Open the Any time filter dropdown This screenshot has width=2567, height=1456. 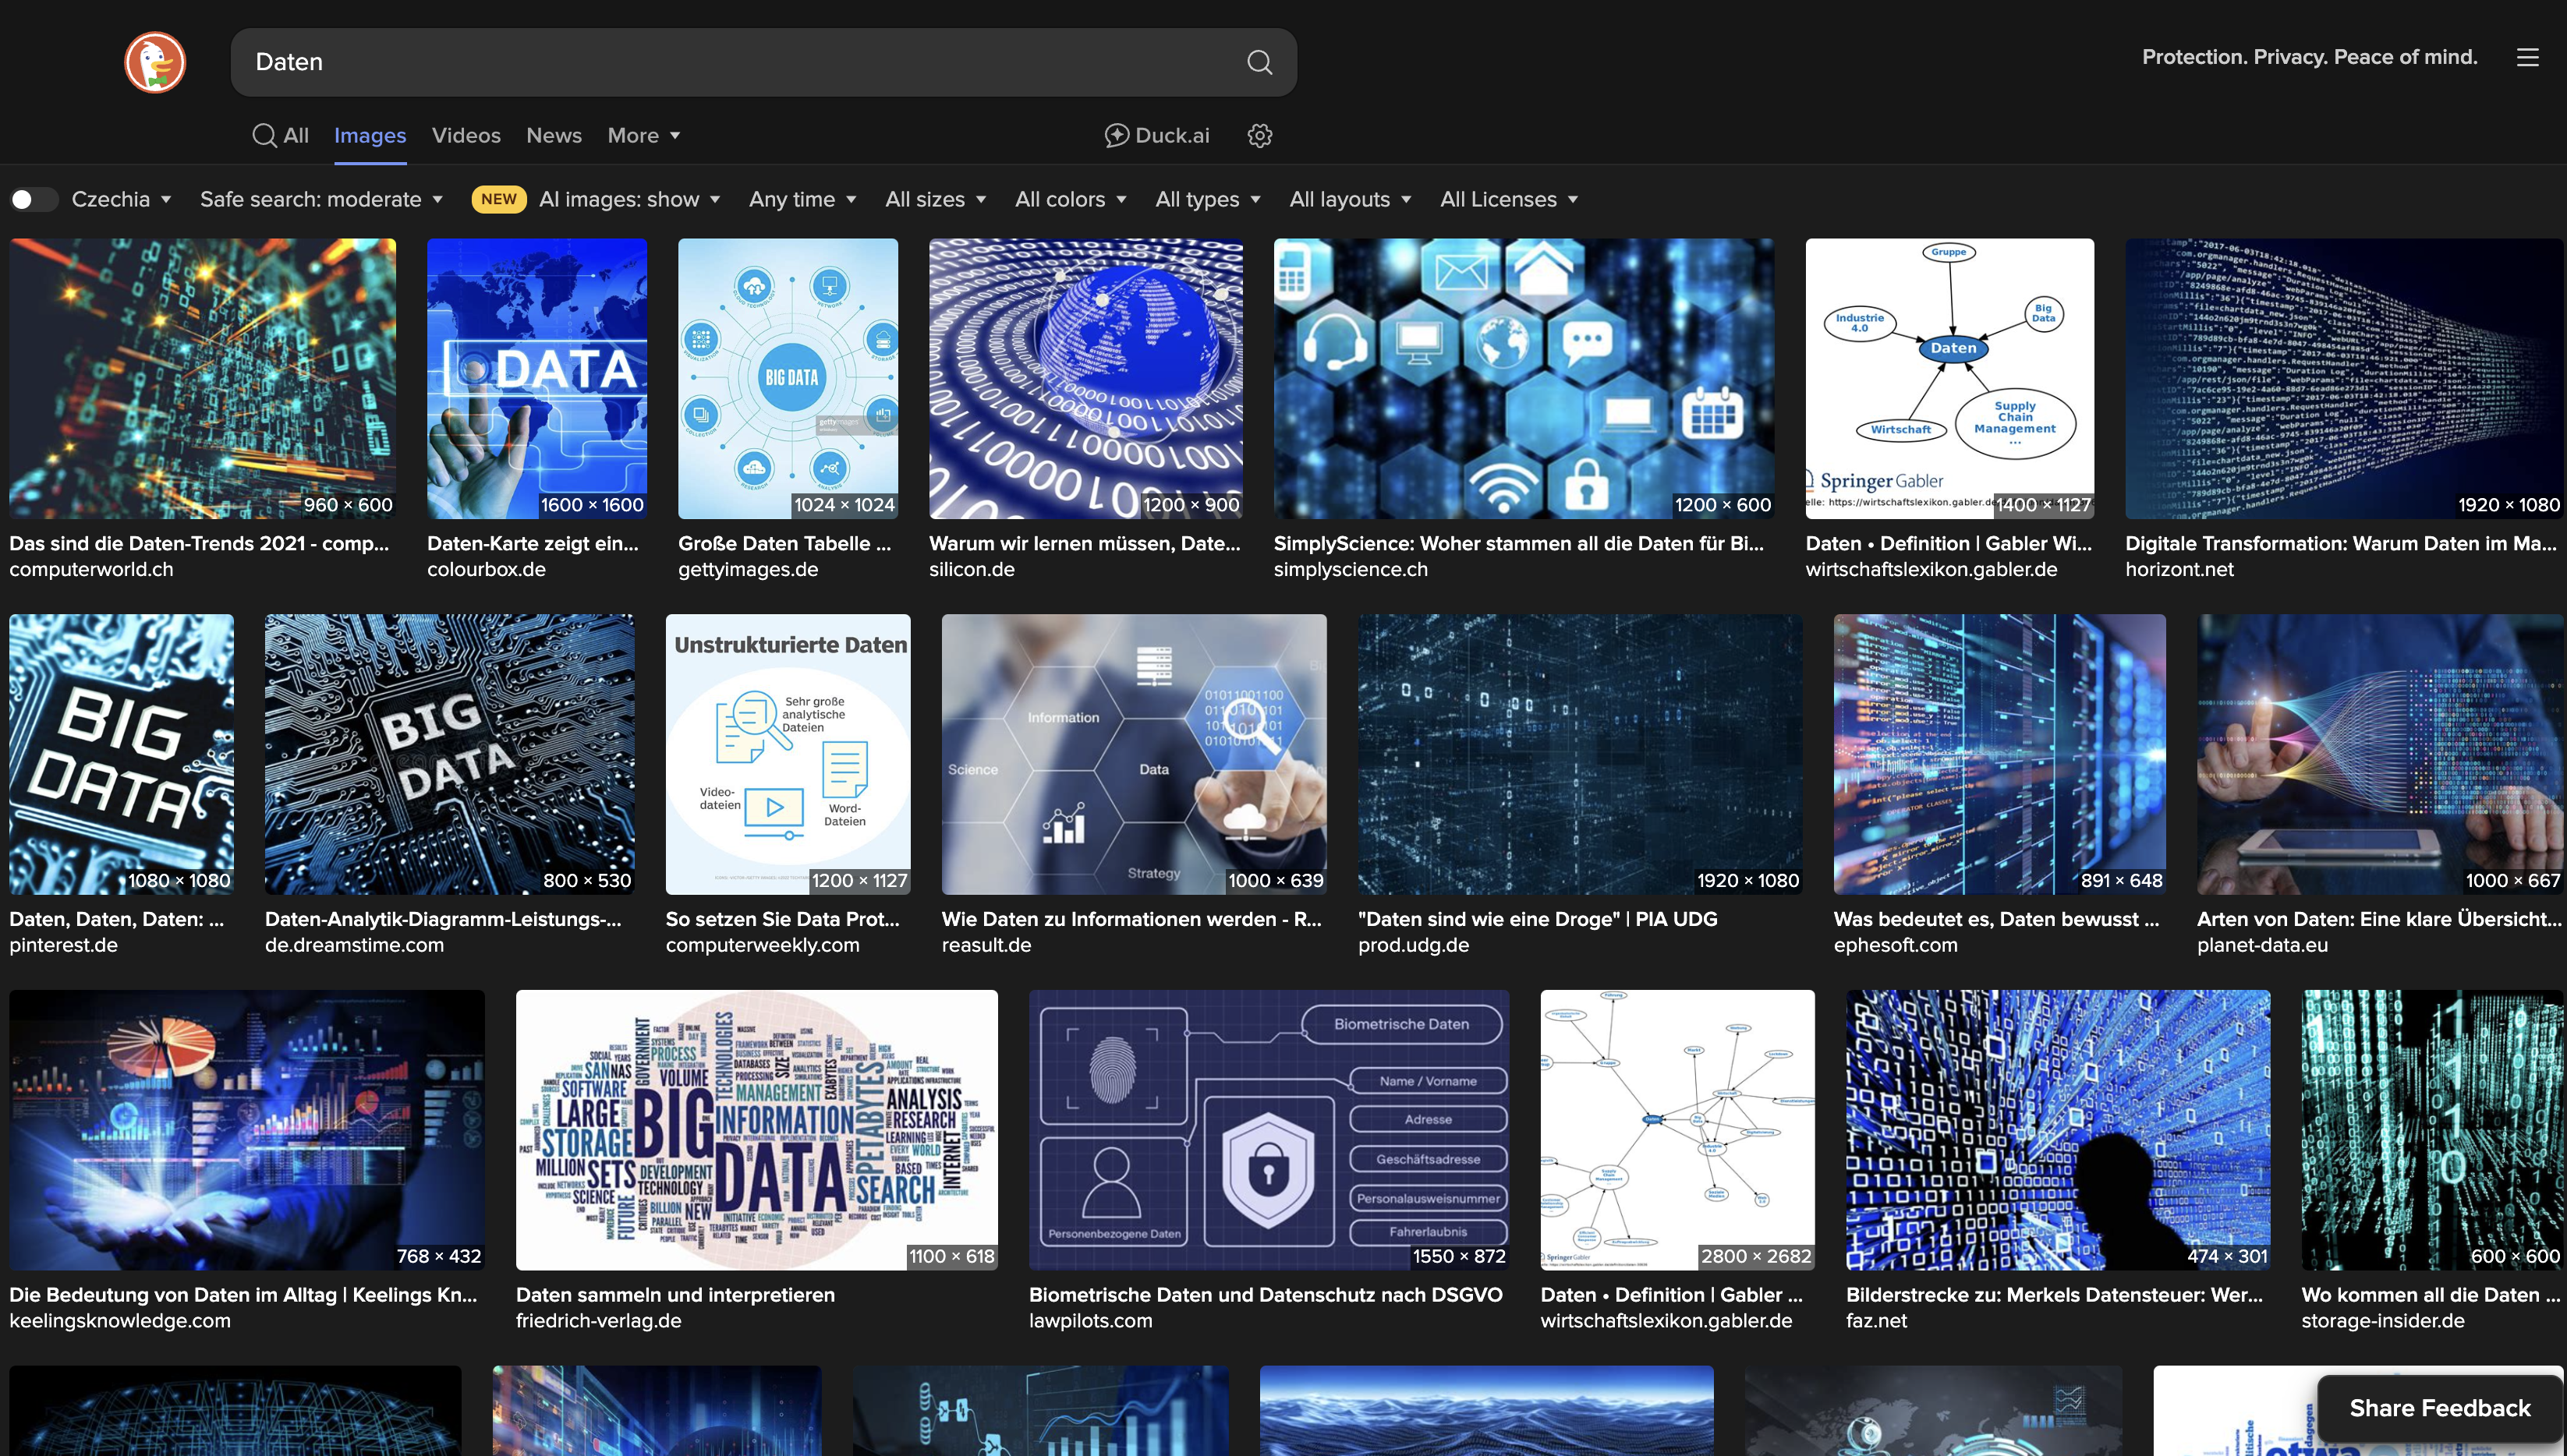pos(802,199)
